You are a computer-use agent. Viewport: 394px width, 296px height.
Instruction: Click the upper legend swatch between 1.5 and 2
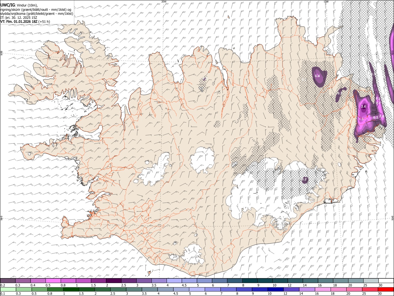(x=98, y=281)
